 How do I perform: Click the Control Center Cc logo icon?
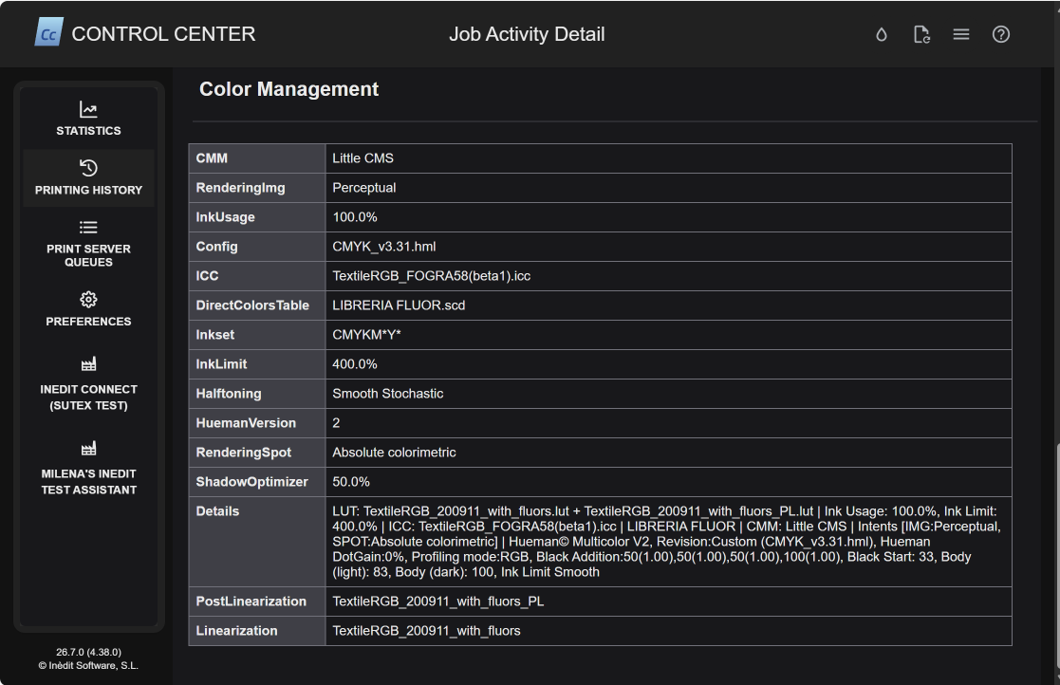click(48, 33)
